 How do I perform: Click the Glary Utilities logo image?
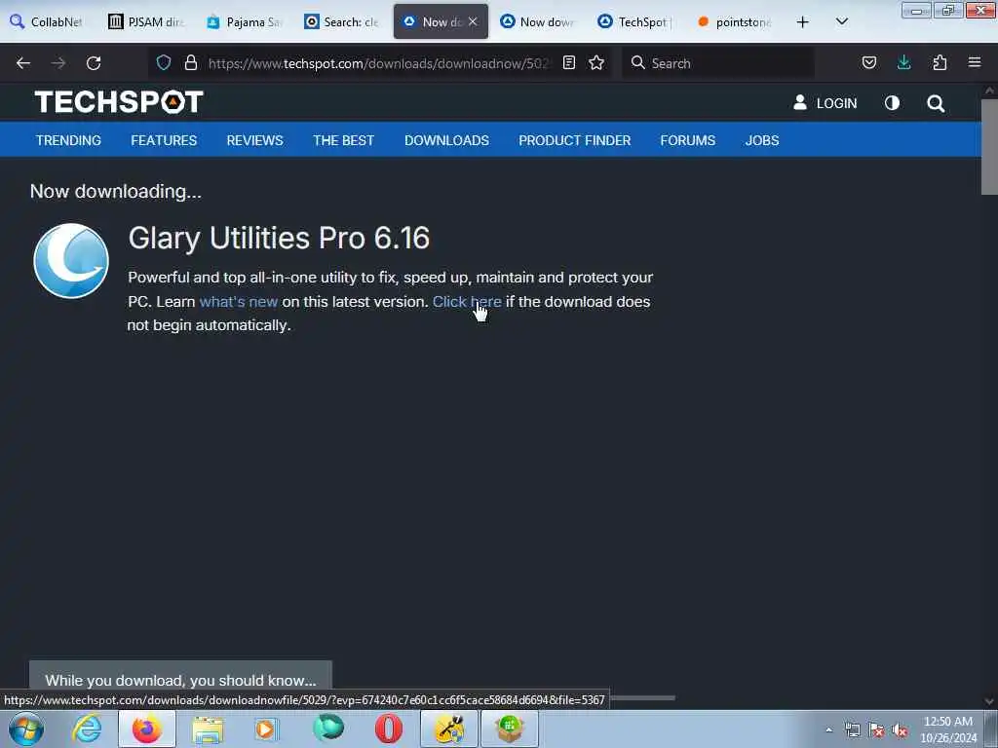(x=71, y=261)
